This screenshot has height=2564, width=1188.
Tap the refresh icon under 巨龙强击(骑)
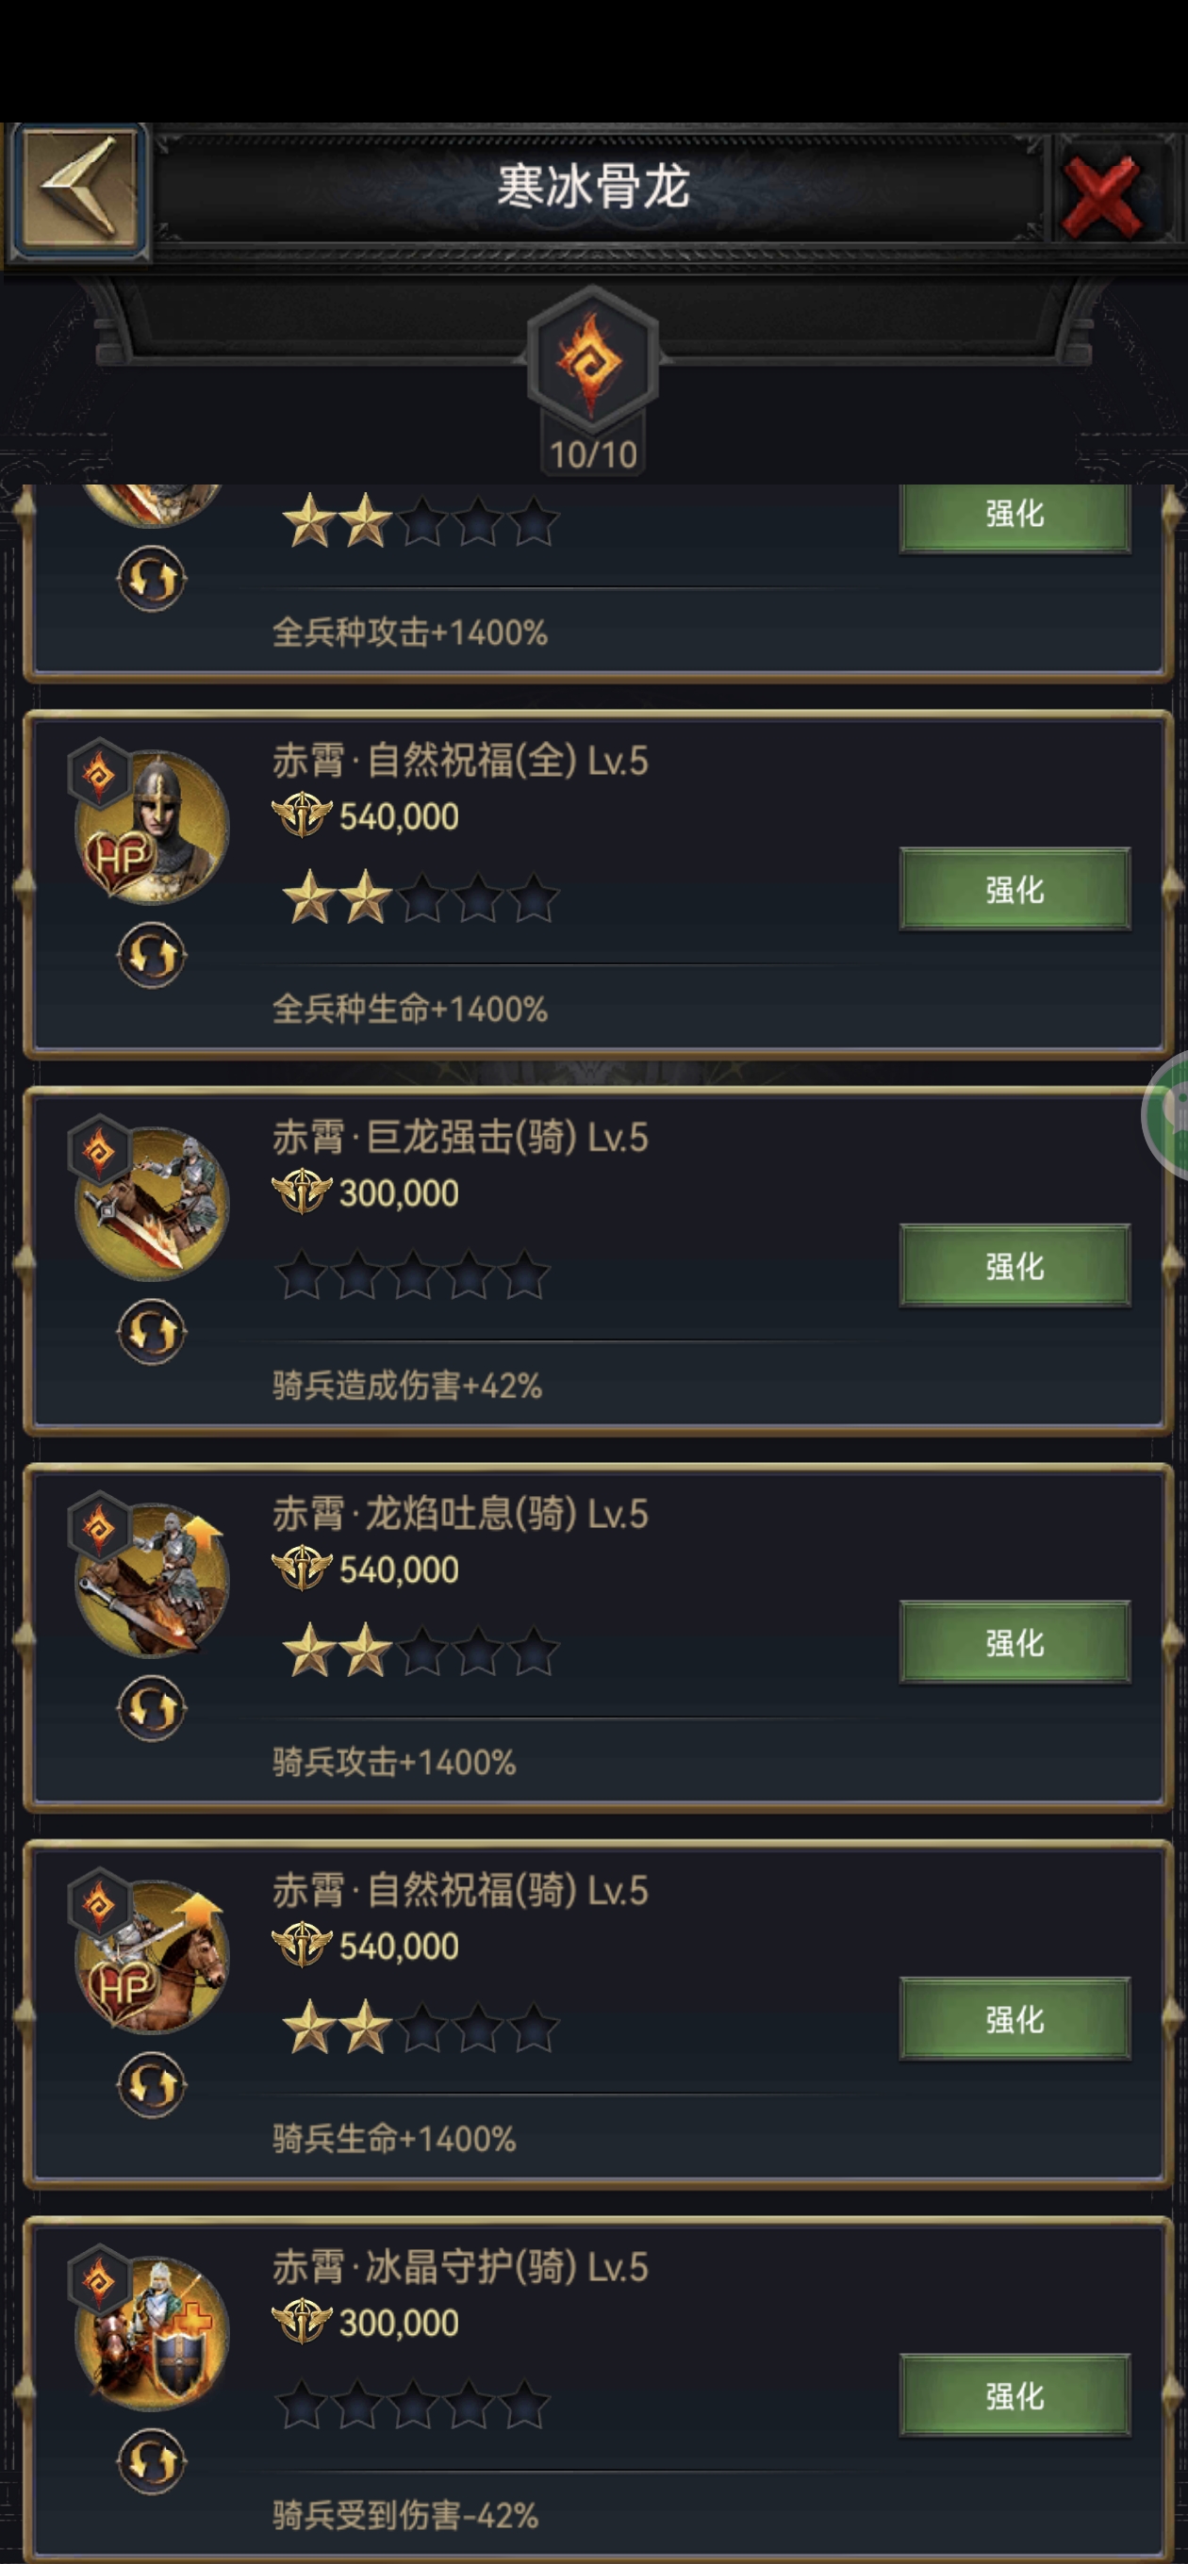(152, 1332)
